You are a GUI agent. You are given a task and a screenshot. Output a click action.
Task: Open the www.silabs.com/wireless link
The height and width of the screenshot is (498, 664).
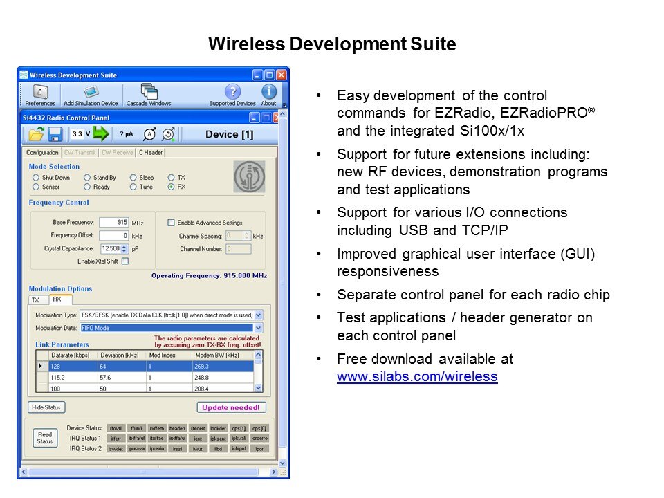[x=417, y=376]
